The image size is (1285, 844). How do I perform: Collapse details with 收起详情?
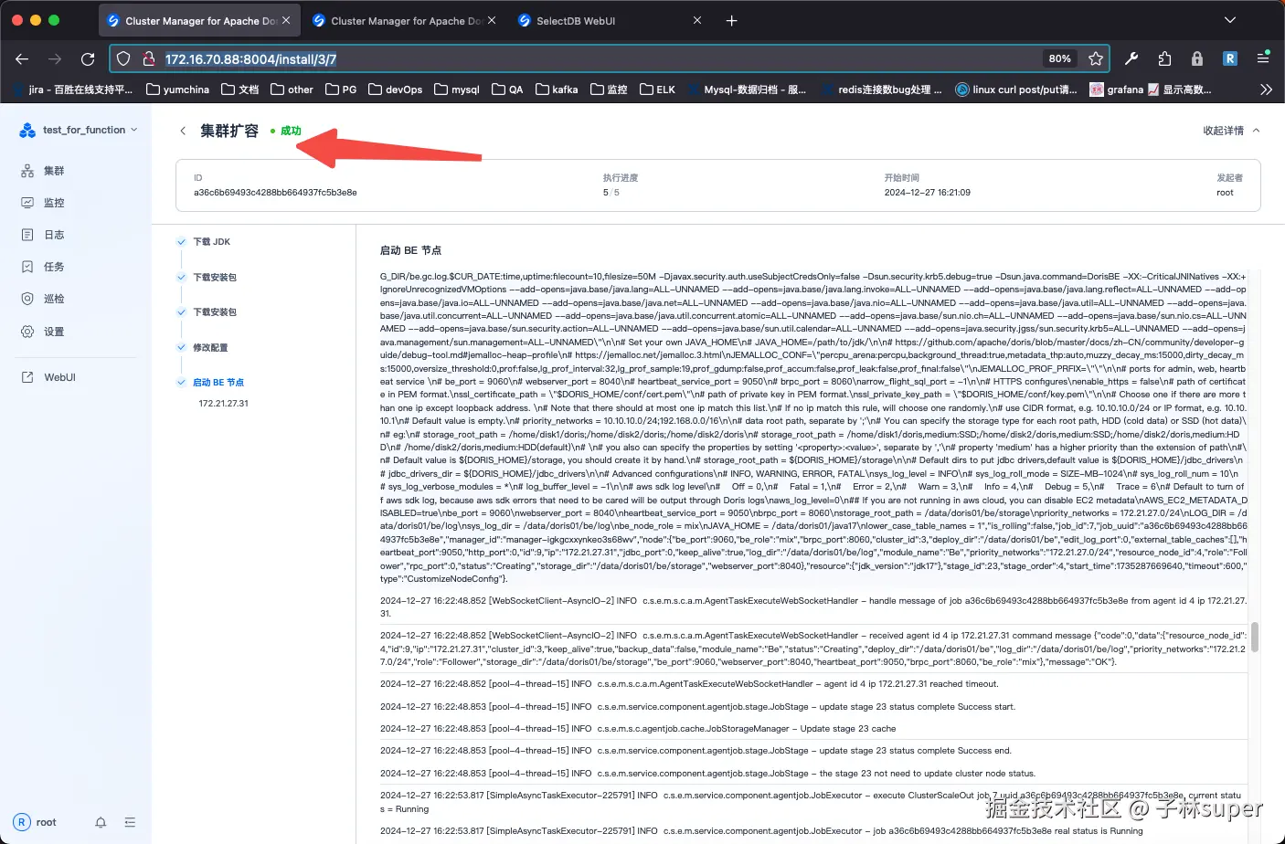point(1231,131)
